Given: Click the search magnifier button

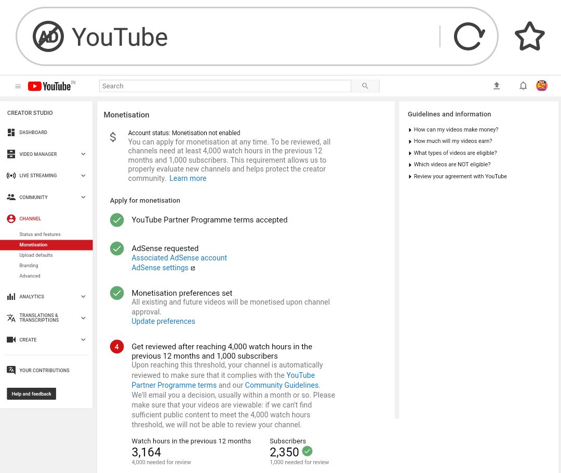Looking at the screenshot, I should [365, 86].
